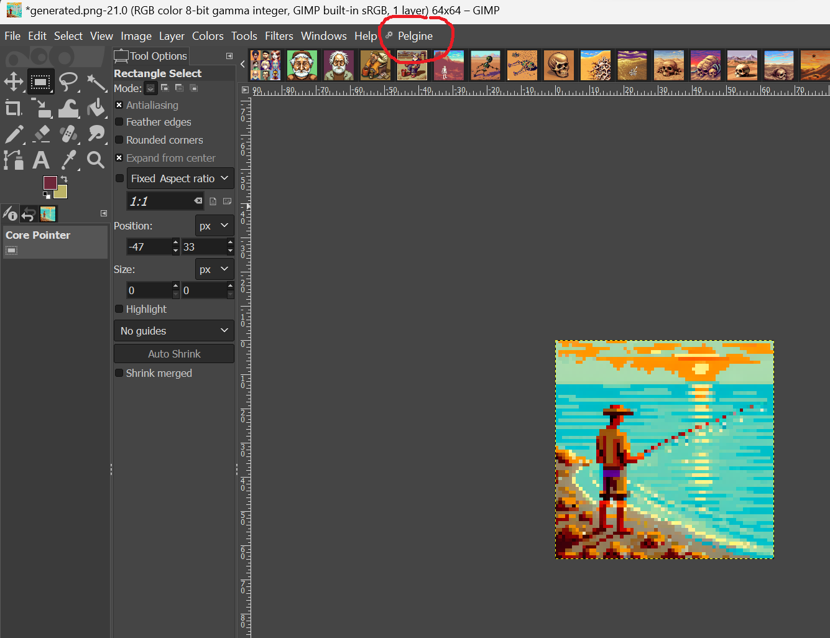The height and width of the screenshot is (638, 830).
Task: Select the Move tool
Action: pos(14,82)
